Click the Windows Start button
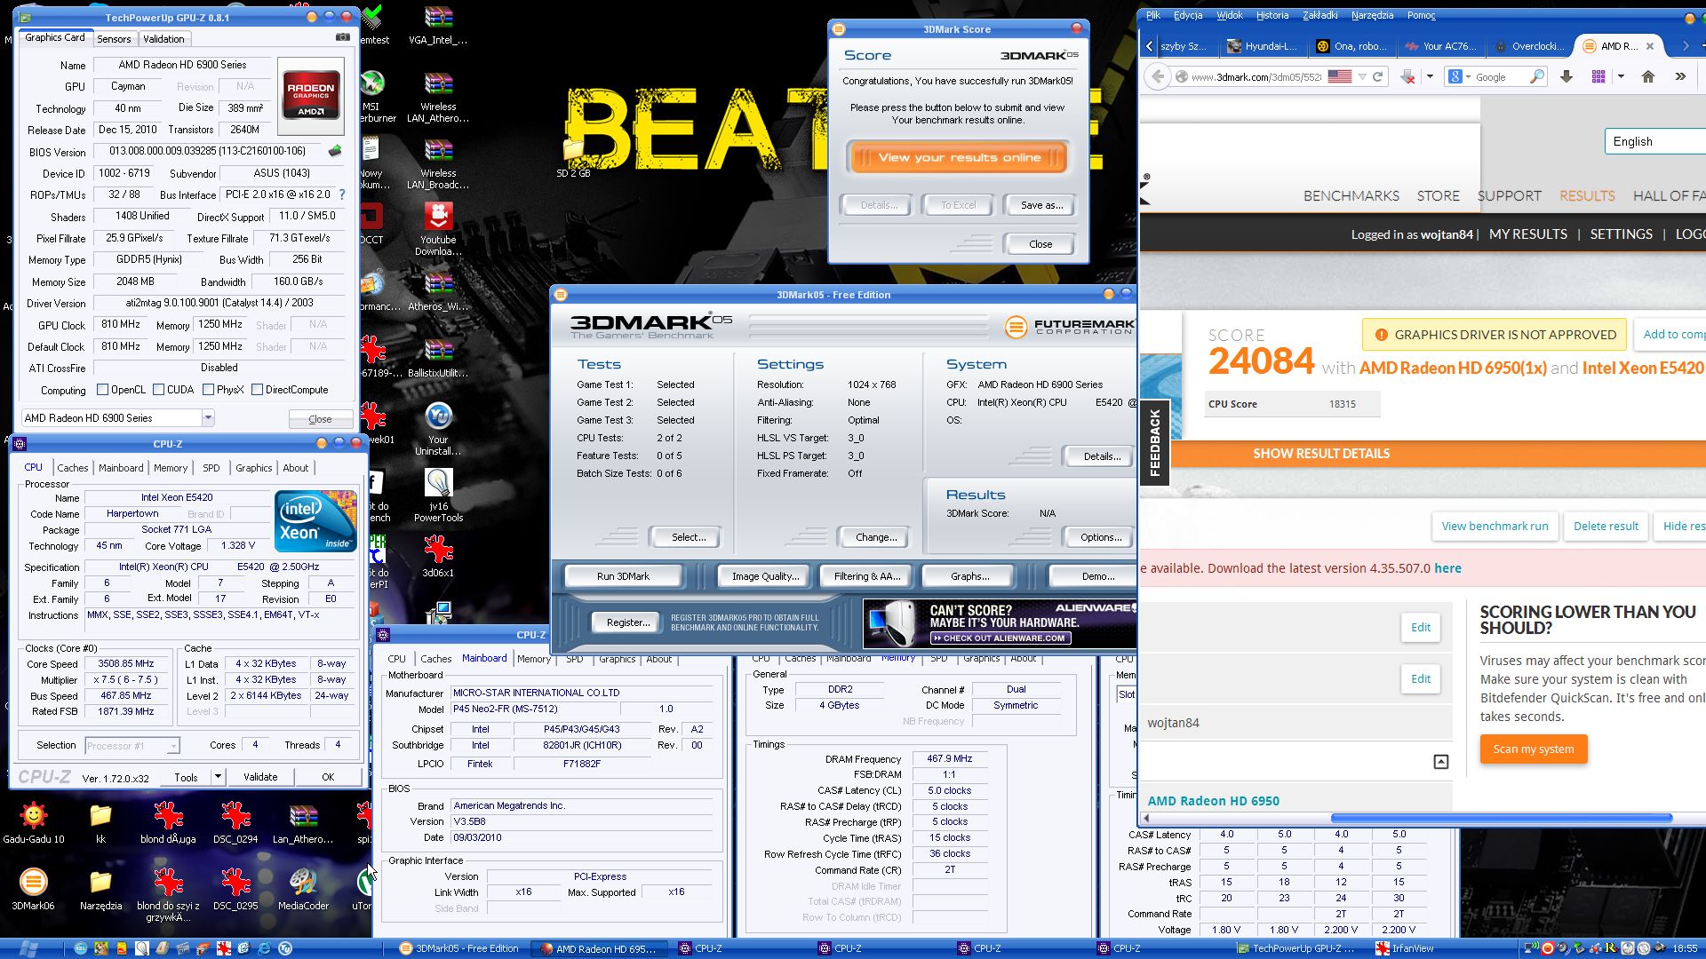 click(27, 948)
